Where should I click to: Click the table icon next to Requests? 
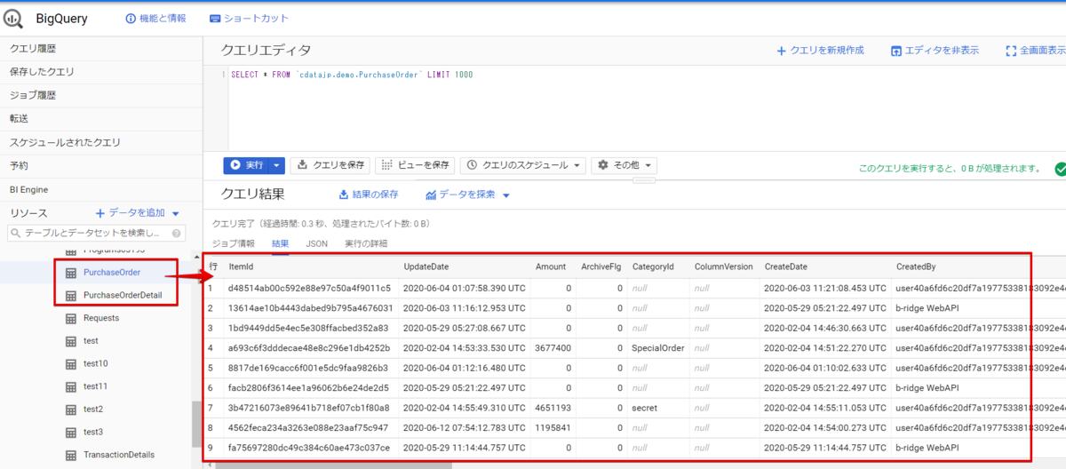(70, 318)
